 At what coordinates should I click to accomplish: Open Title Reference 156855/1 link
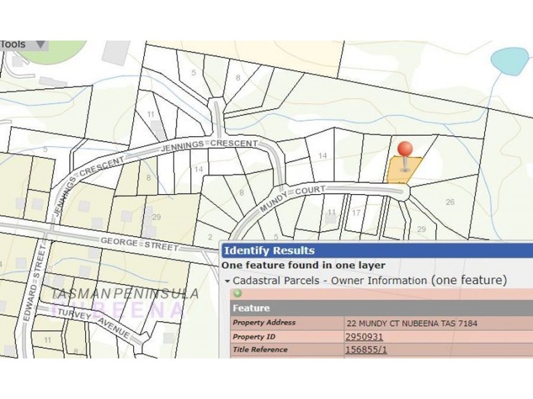tap(366, 350)
